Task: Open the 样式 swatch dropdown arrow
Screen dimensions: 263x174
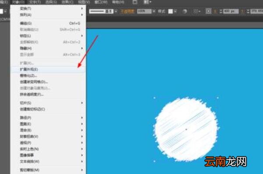Action: tap(175, 11)
